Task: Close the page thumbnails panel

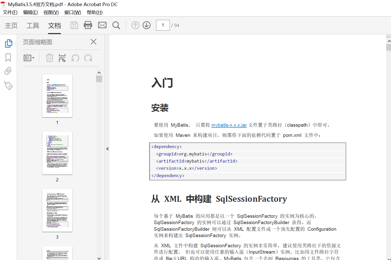Action: coord(93,42)
